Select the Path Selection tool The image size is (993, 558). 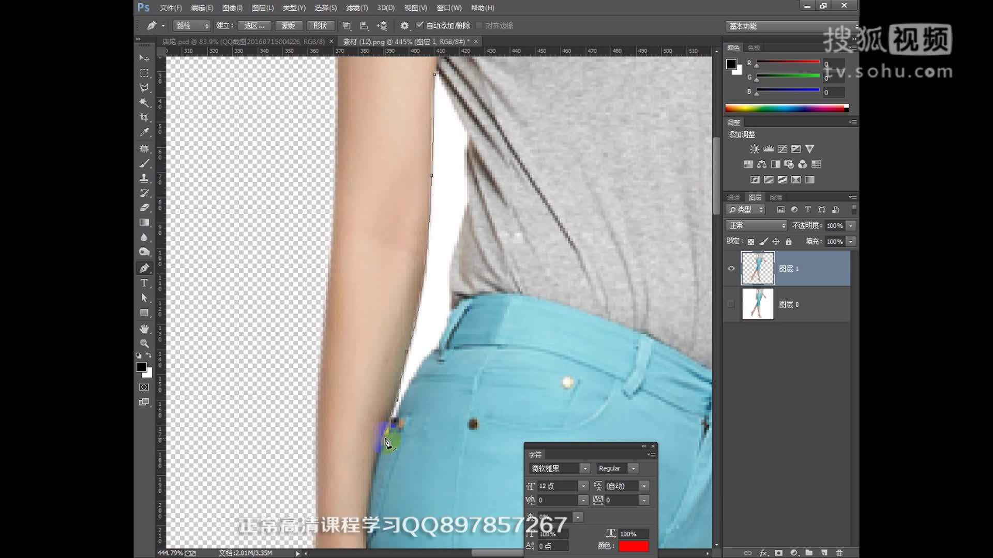click(144, 298)
